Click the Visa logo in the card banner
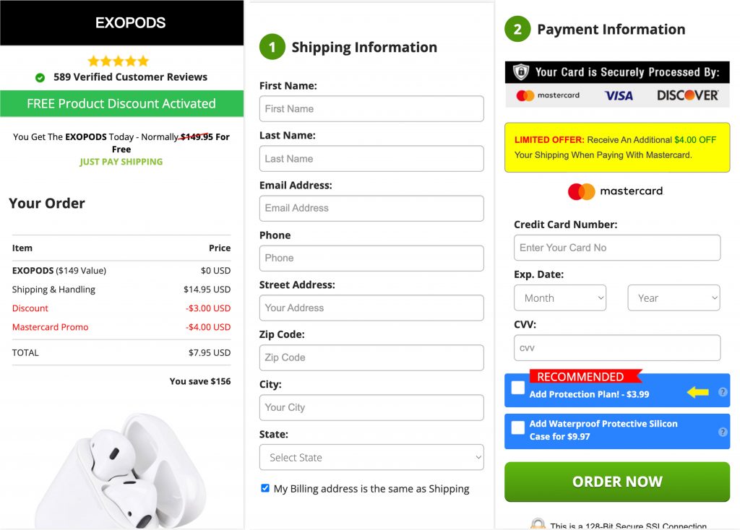The image size is (740, 530). [619, 95]
